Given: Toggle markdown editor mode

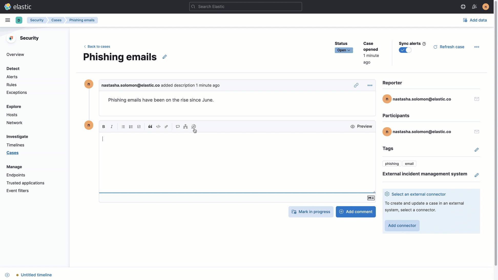Looking at the screenshot, I should pos(371,198).
